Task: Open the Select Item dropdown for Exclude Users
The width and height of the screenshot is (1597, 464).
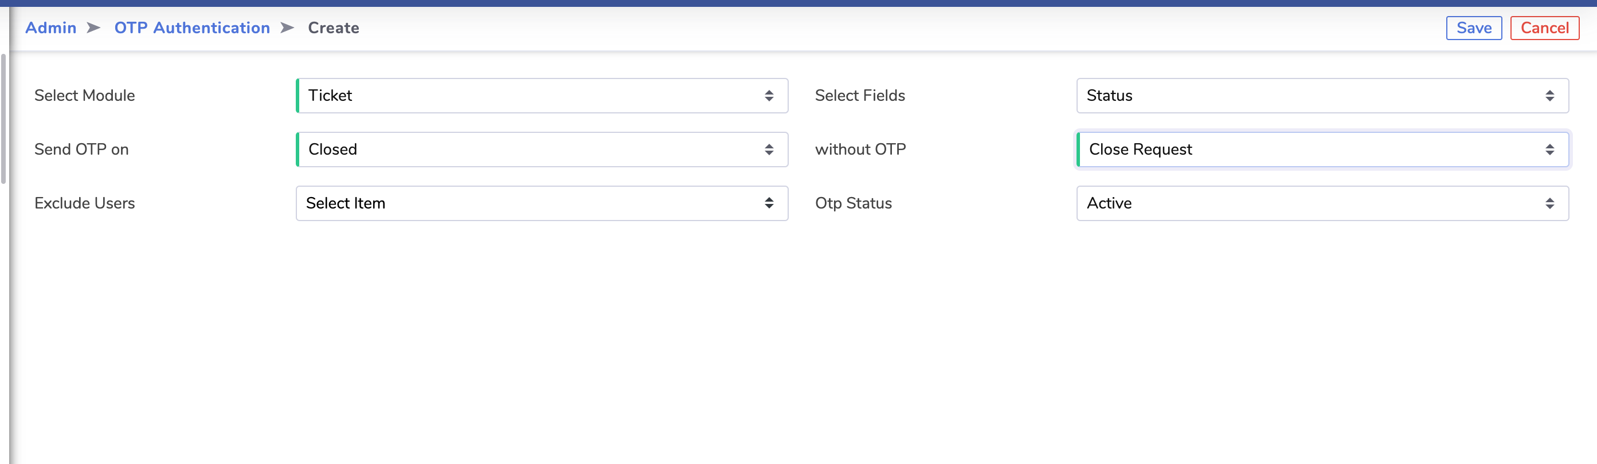Action: tap(542, 203)
